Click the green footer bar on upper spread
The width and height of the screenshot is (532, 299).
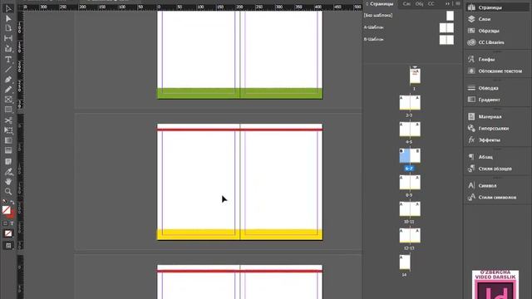tap(239, 93)
